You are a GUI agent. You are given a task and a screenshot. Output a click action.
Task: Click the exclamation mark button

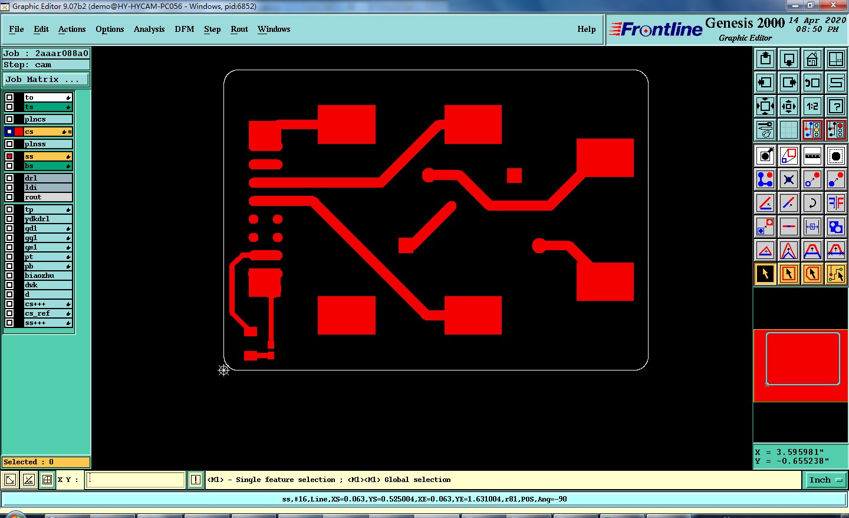tap(196, 480)
